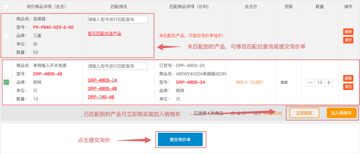
Task: Select match suggestion DRP-480S-24 link
Action: 102,80
